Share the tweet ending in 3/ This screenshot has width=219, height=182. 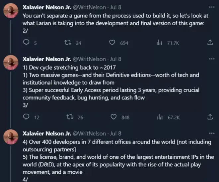coord(210,117)
